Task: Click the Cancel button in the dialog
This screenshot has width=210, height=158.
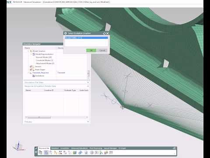Action: (x=102, y=50)
